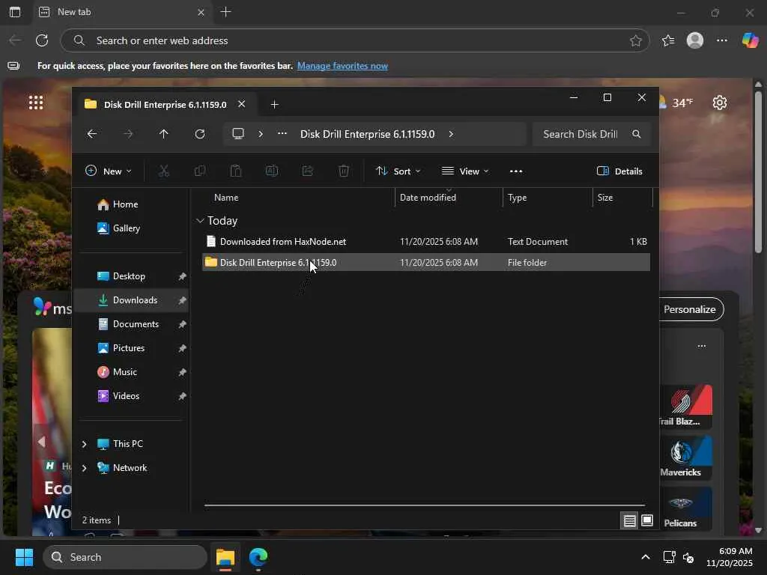Open the Windows Start menu

click(x=24, y=557)
